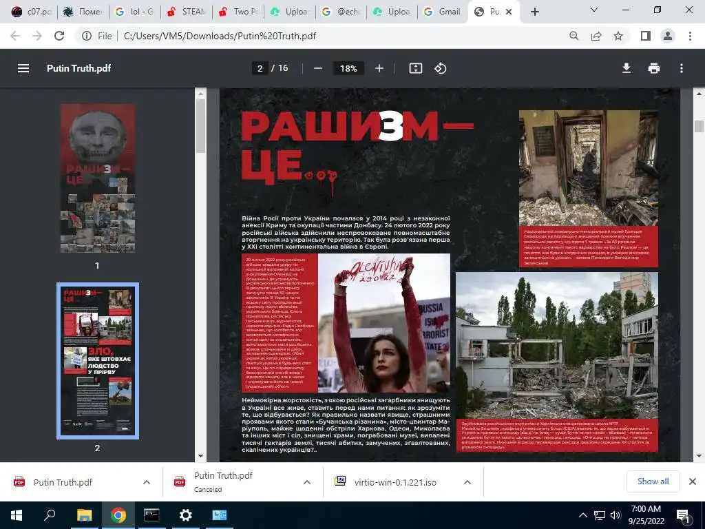The width and height of the screenshot is (705, 529).
Task: Open notification center icon
Action: pos(682,515)
